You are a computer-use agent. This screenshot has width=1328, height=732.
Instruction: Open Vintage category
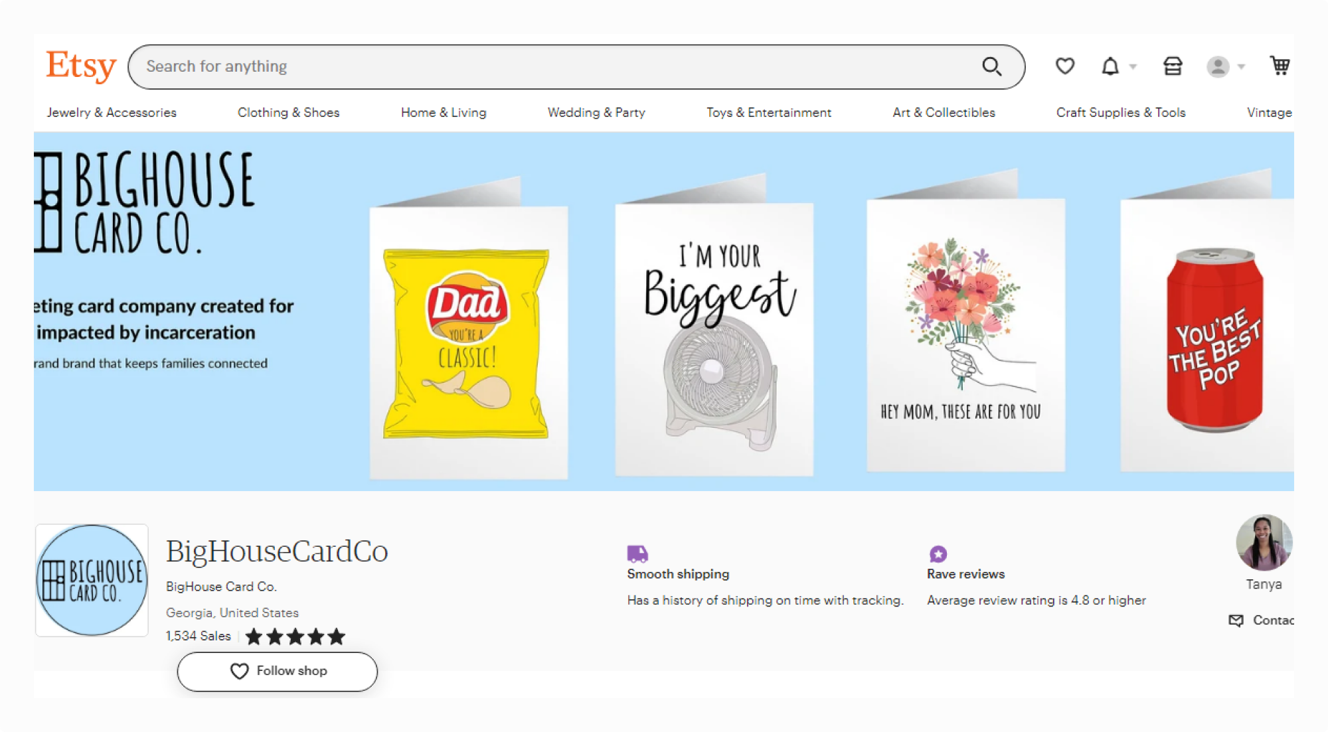[1269, 112]
